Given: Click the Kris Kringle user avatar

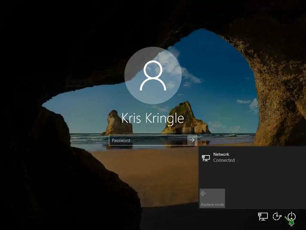Looking at the screenshot, I should (153, 75).
